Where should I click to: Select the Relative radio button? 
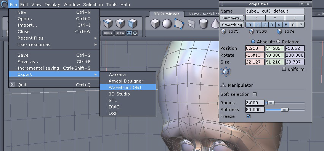pyautogui.click(x=278, y=41)
